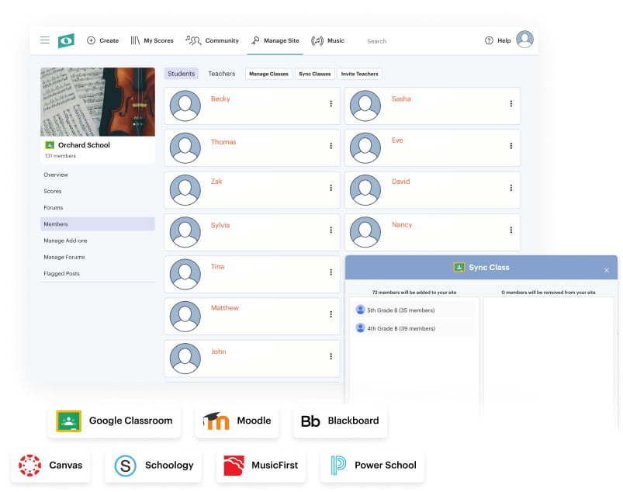623x492 pixels.
Task: Expand the options menu for Tina
Action: [331, 272]
